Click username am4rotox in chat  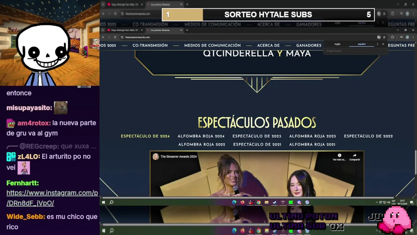point(34,123)
